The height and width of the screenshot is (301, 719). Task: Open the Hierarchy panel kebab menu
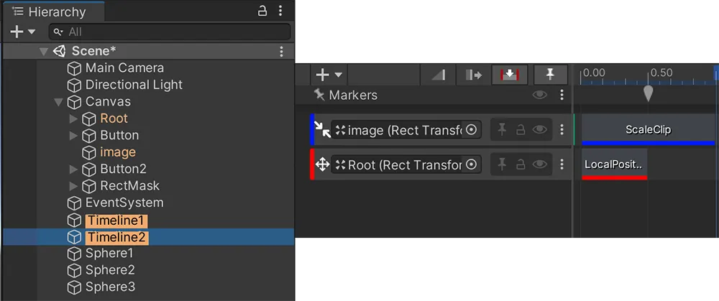(280, 11)
